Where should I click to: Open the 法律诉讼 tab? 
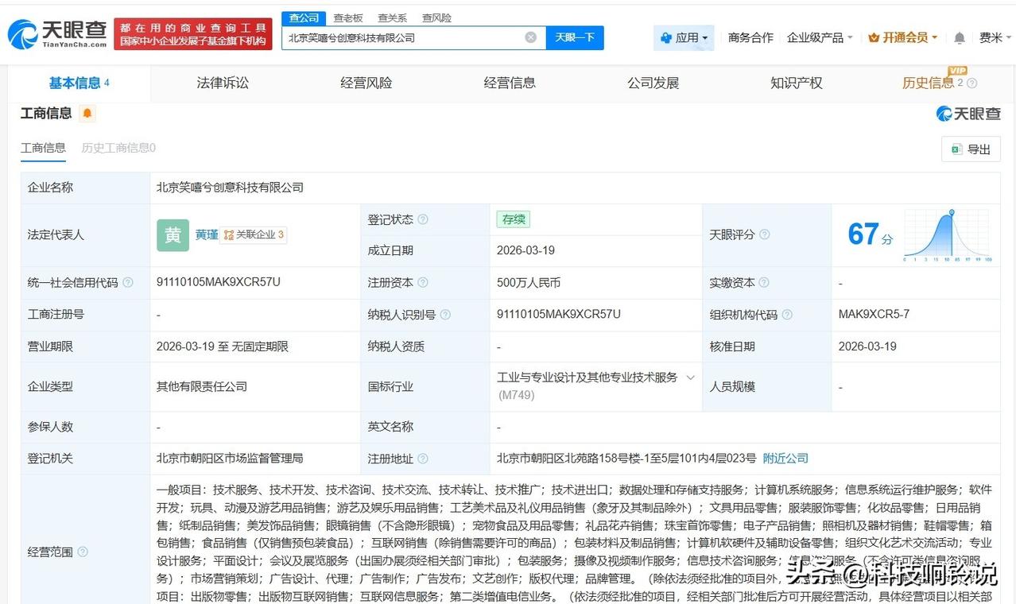point(223,83)
